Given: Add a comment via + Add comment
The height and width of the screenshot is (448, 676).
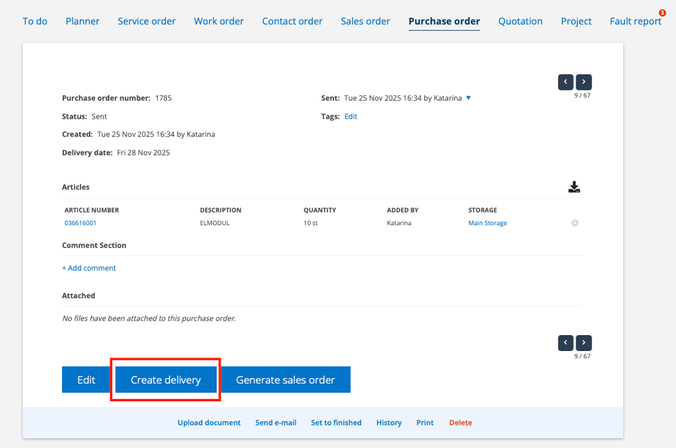Looking at the screenshot, I should (x=89, y=268).
